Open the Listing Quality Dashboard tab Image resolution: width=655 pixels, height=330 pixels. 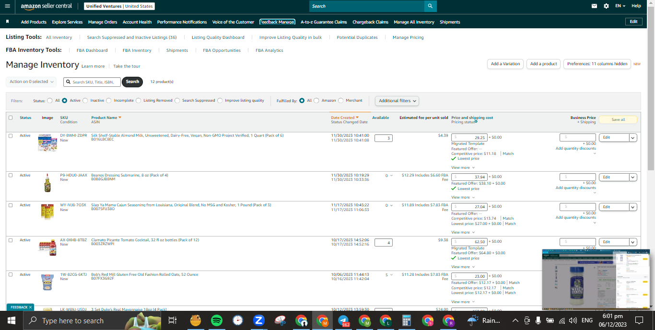point(218,37)
